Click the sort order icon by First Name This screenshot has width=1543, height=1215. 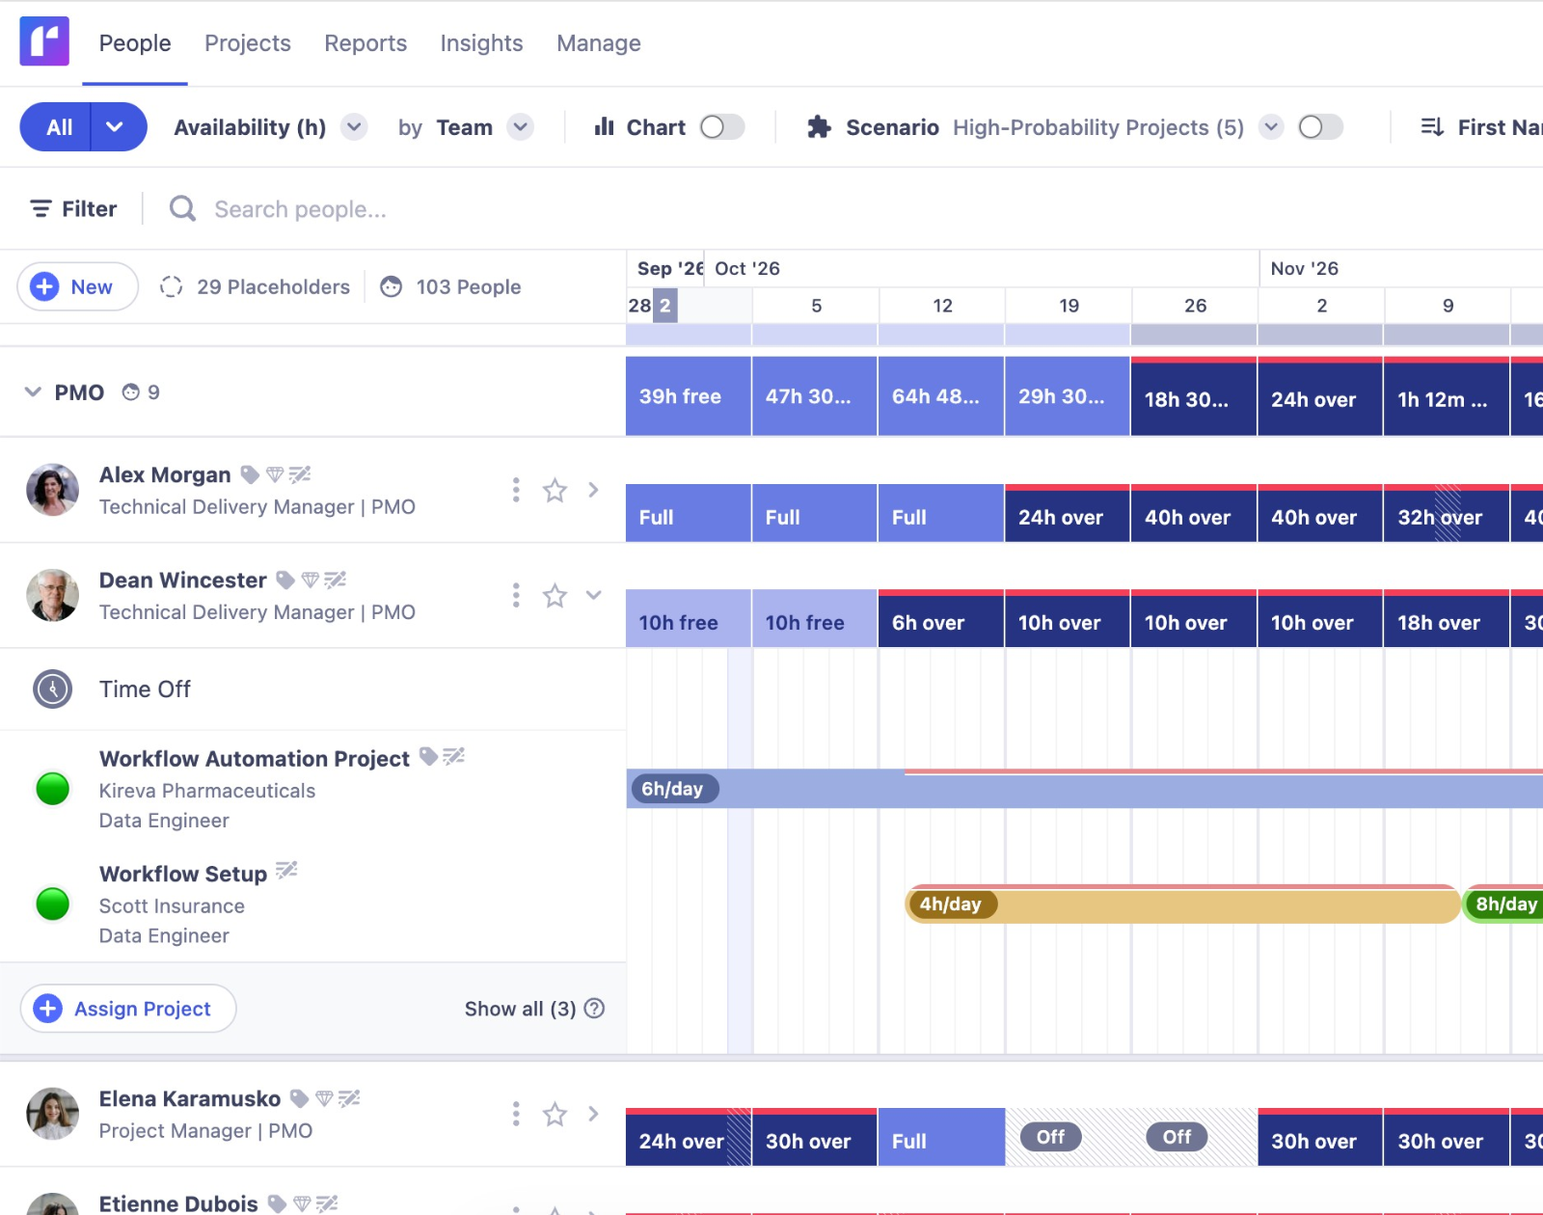(x=1432, y=127)
